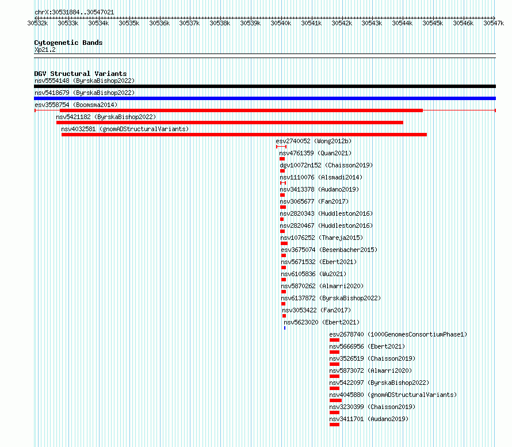This screenshot has width=512, height=447.
Task: Select esv2678740 (1000GenomesConsortiumPhase1) label
Action: (398, 334)
